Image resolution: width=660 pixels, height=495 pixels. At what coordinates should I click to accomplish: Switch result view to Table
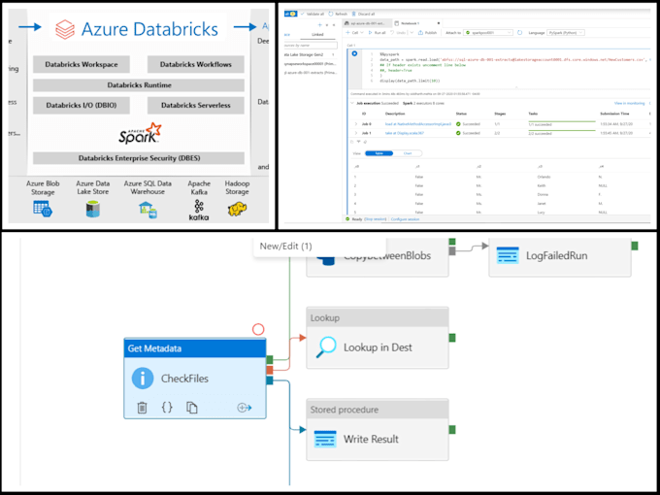point(379,153)
